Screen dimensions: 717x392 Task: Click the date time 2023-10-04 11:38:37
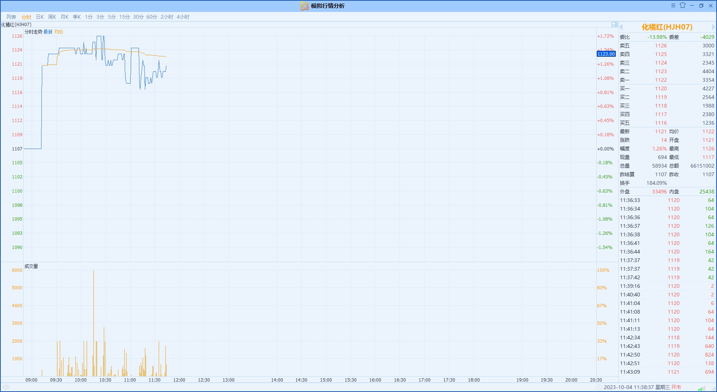click(x=628, y=387)
